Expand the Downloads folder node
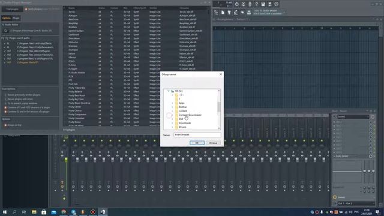Image resolution: width=384 pixels, height=216 pixels. point(172,123)
